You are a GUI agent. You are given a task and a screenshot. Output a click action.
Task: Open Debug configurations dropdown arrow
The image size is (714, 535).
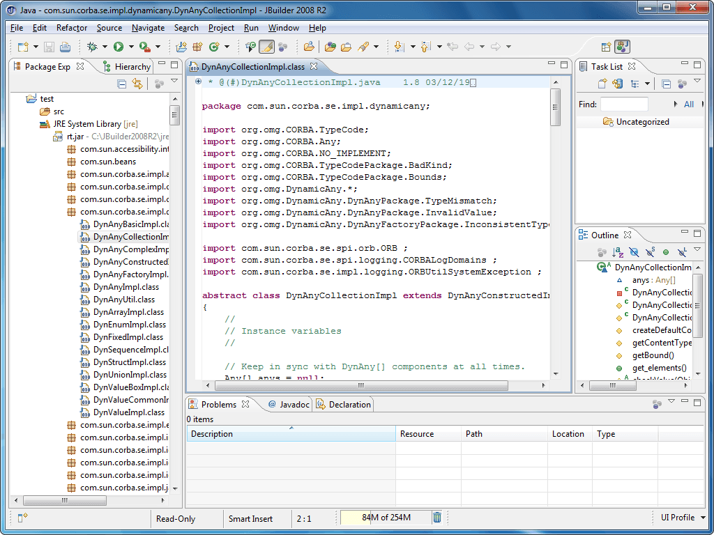tap(105, 47)
